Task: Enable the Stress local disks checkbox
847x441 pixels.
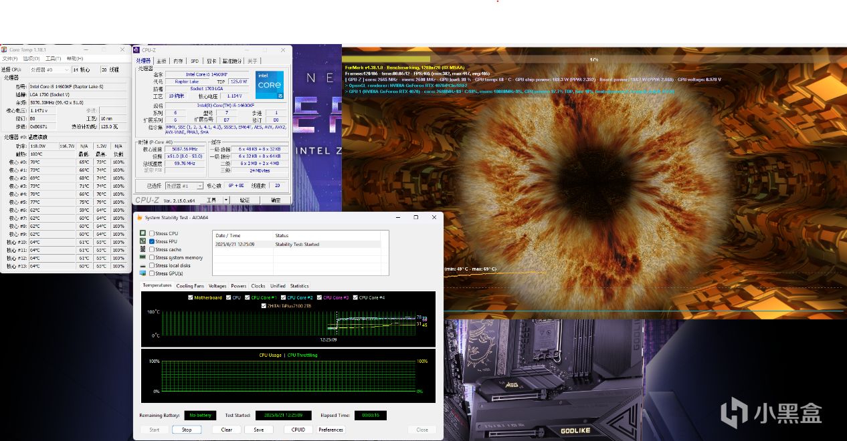Action: tap(152, 265)
